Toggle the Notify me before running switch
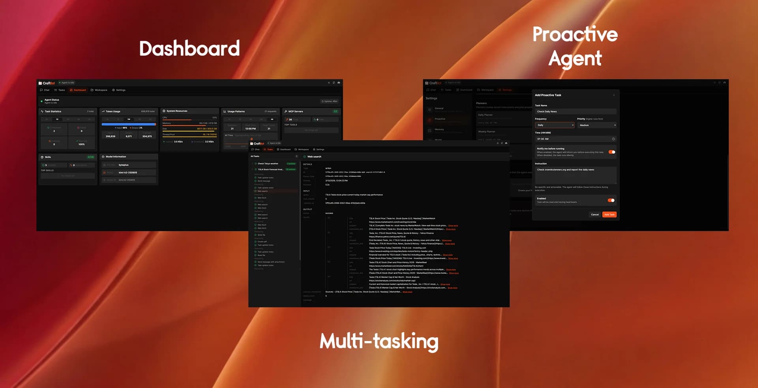The image size is (758, 388). pos(612,152)
